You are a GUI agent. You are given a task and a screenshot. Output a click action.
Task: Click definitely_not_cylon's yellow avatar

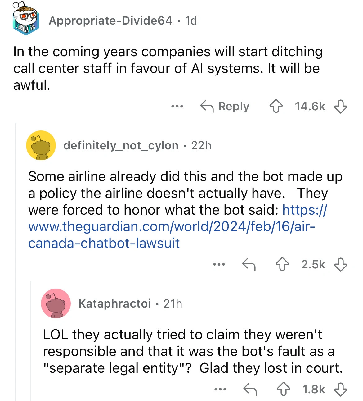coord(41,145)
